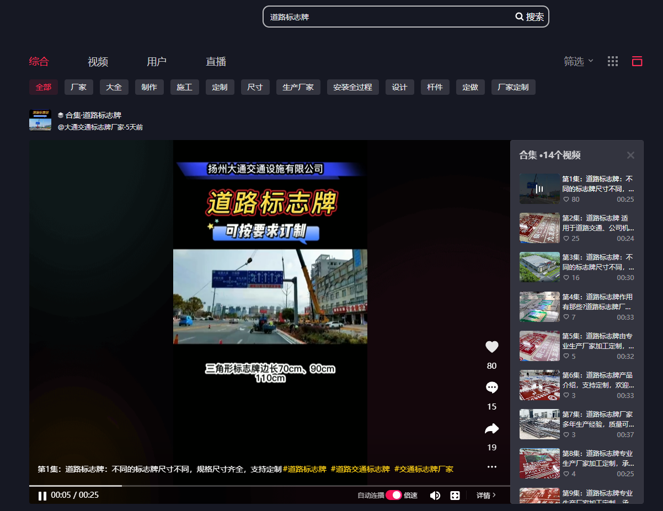The image size is (663, 511).
Task: Switch to single-column card view icon
Action: 637,61
